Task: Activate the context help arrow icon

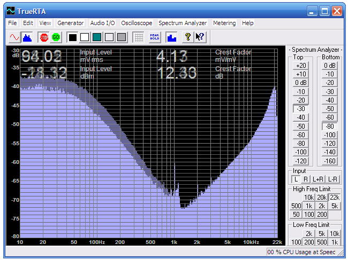Action: 200,37
